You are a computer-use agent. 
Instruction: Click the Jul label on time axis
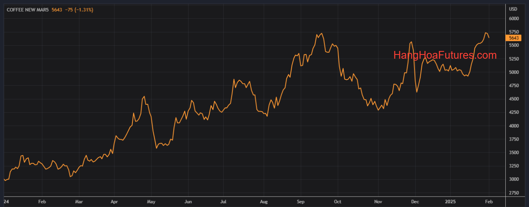click(x=223, y=202)
